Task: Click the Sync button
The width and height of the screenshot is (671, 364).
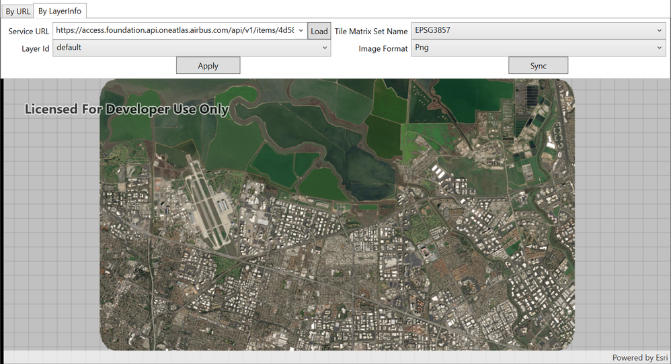Action: pos(539,66)
